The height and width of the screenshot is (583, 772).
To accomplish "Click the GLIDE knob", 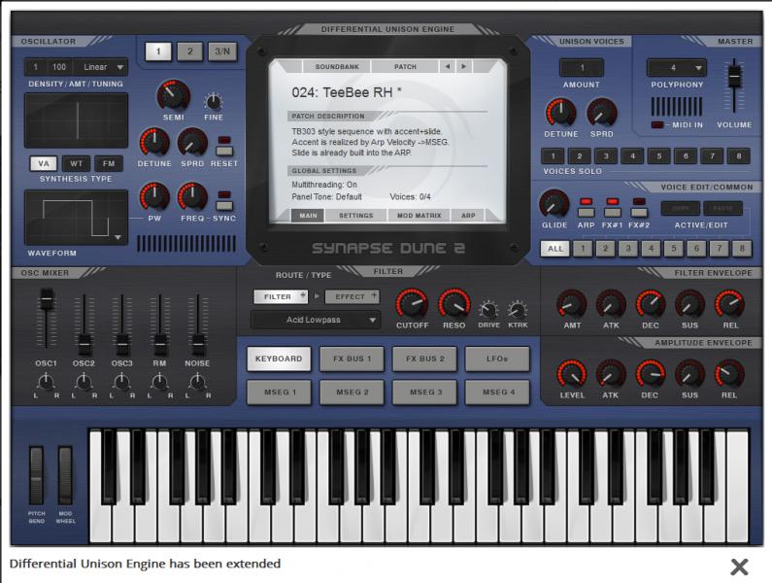I will click(x=554, y=204).
